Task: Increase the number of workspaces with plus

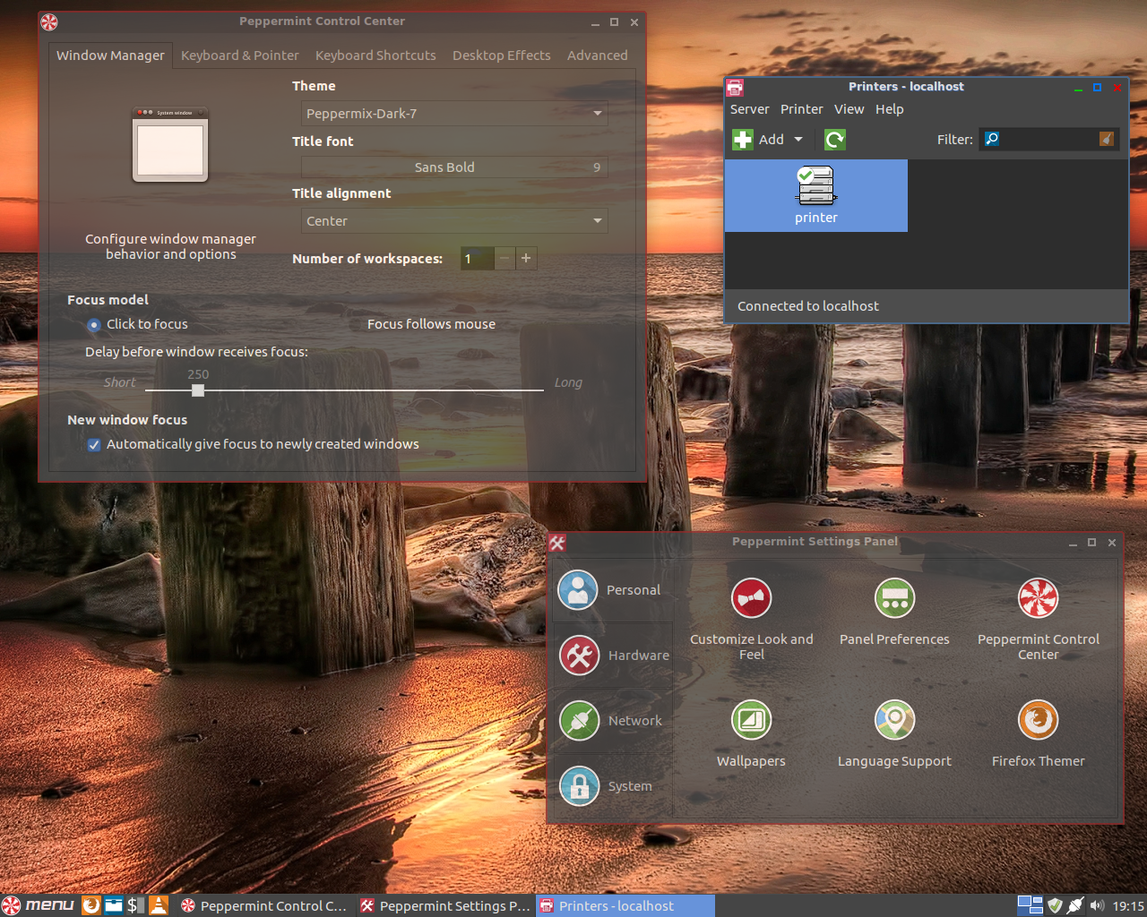Action: coord(526,259)
